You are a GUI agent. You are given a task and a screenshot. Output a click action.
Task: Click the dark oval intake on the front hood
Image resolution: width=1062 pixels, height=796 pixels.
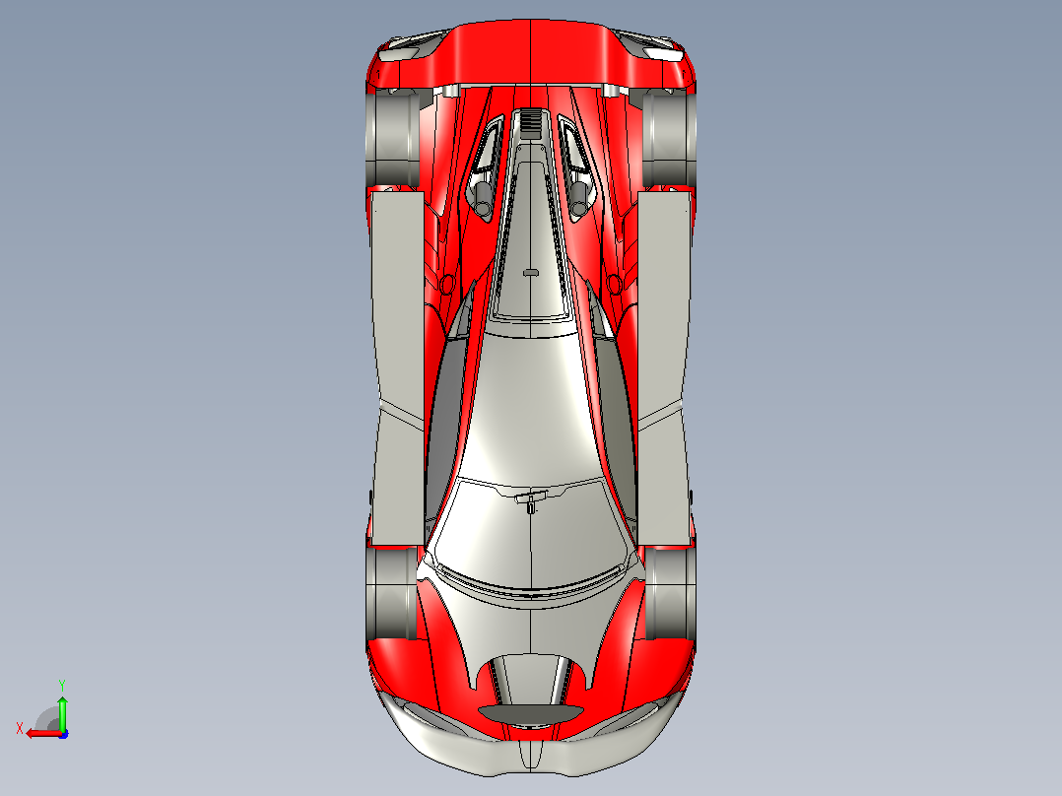(x=531, y=713)
